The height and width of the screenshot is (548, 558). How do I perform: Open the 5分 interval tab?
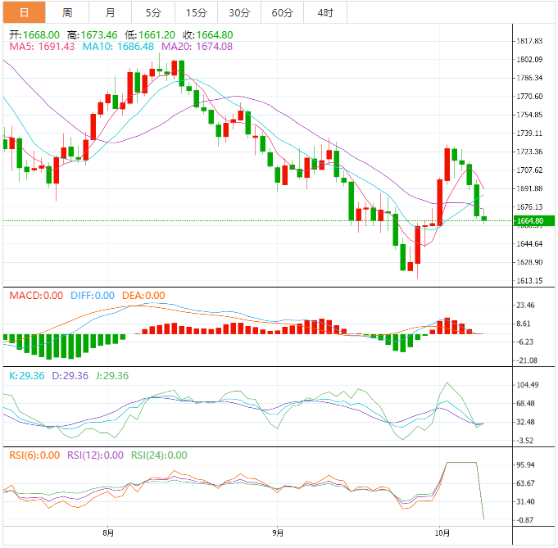[x=153, y=12]
